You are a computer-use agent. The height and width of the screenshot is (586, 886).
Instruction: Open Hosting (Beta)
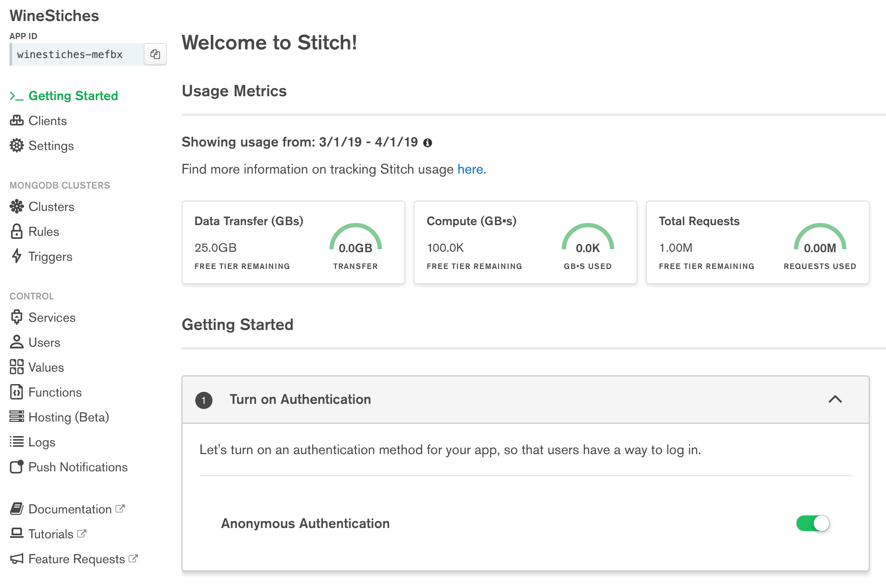(x=69, y=417)
